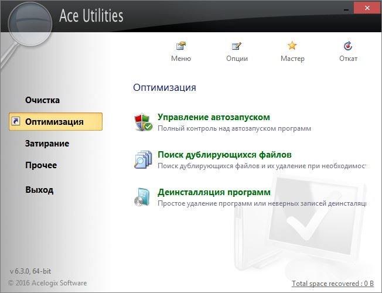382x293 pixels.
Task: Click the duplicate files search icon
Action: pos(143,159)
